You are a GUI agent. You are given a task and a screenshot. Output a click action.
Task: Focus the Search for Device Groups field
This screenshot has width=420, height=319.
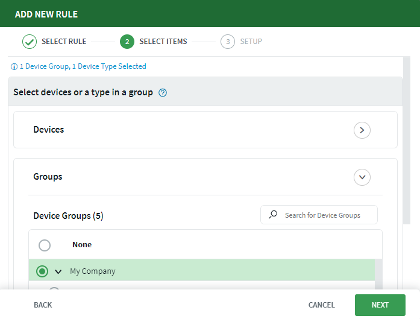pos(319,215)
